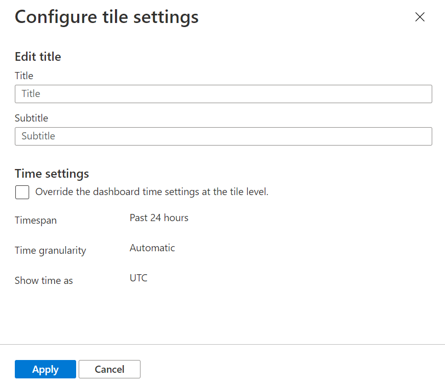The width and height of the screenshot is (445, 384).
Task: Apply the tile settings
Action: point(45,369)
